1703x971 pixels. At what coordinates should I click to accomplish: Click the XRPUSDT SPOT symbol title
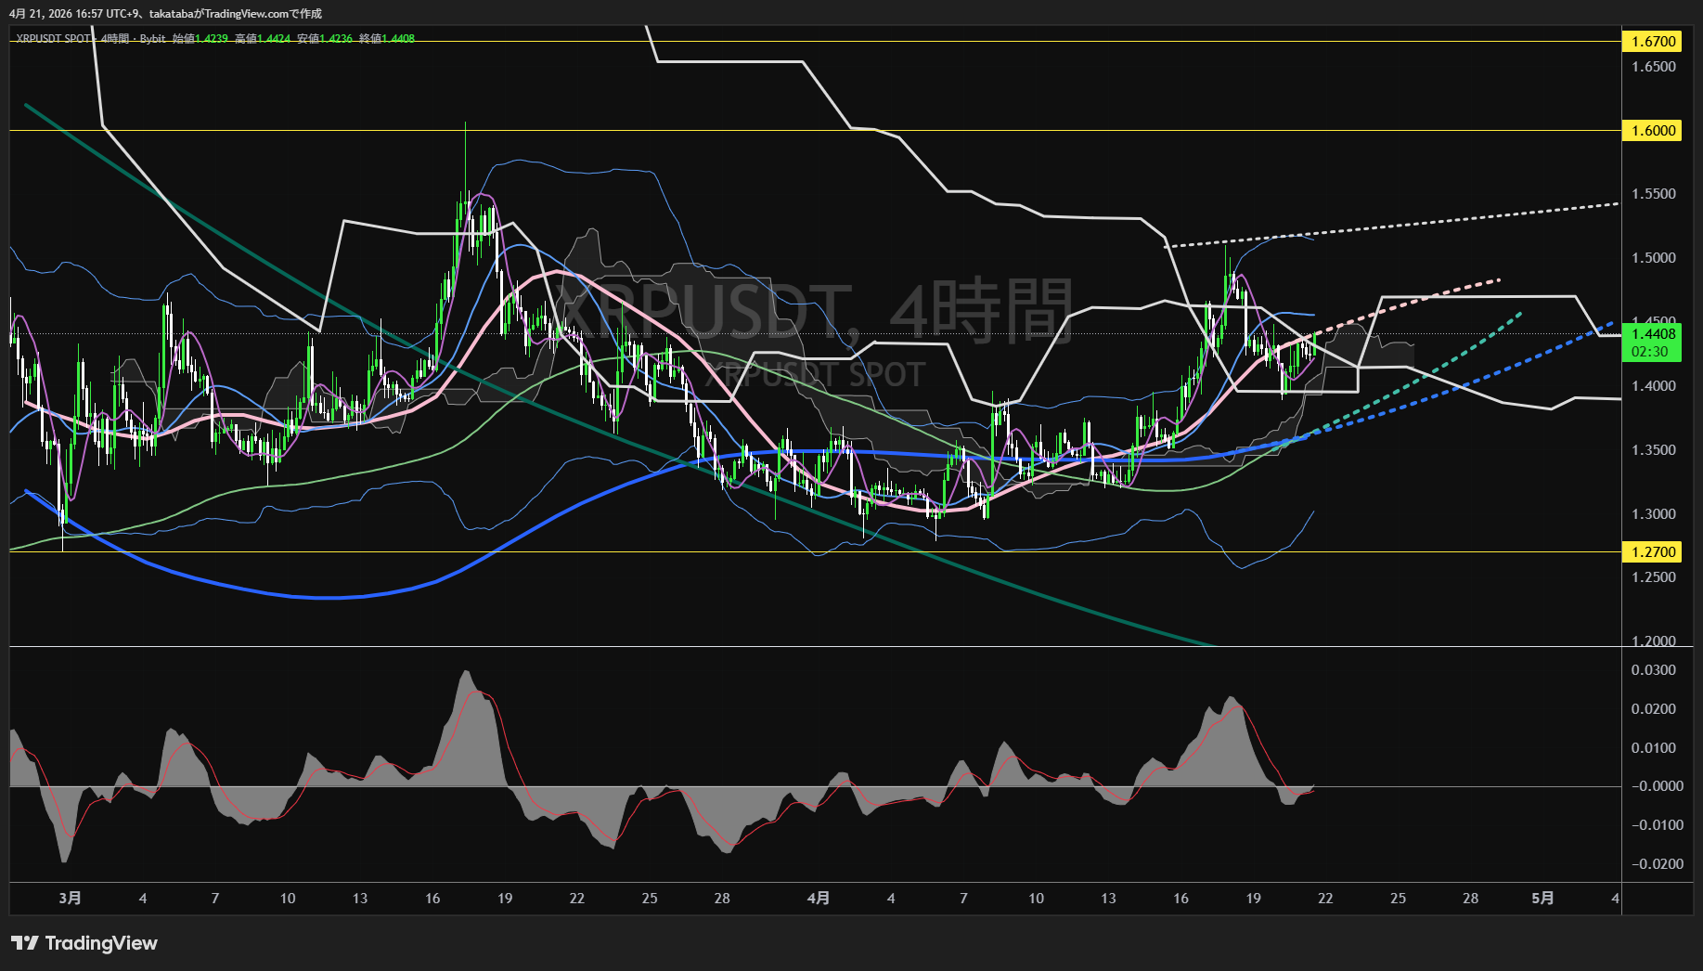tap(54, 38)
